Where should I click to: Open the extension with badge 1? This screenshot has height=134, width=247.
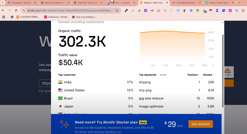click(204, 11)
